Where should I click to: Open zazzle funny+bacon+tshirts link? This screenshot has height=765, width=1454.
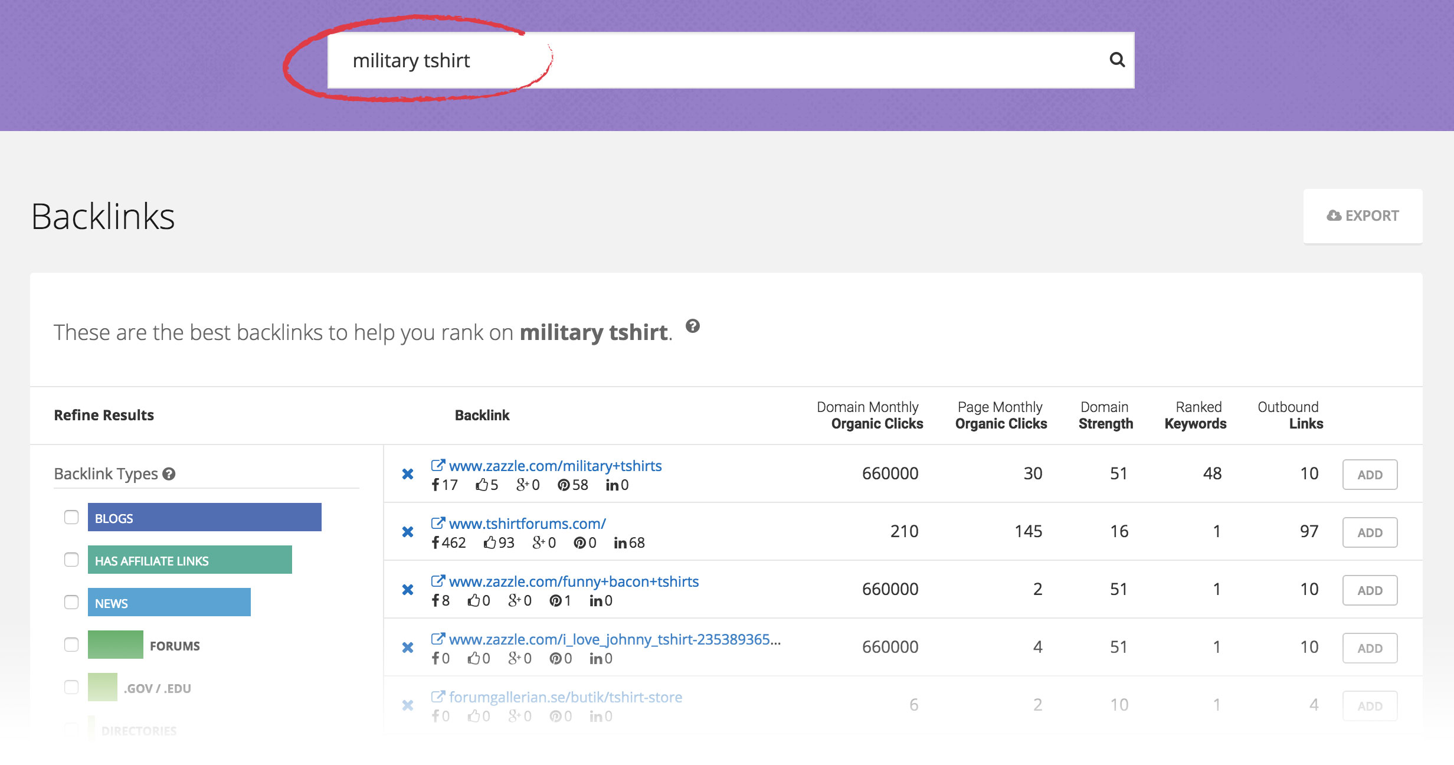point(574,581)
